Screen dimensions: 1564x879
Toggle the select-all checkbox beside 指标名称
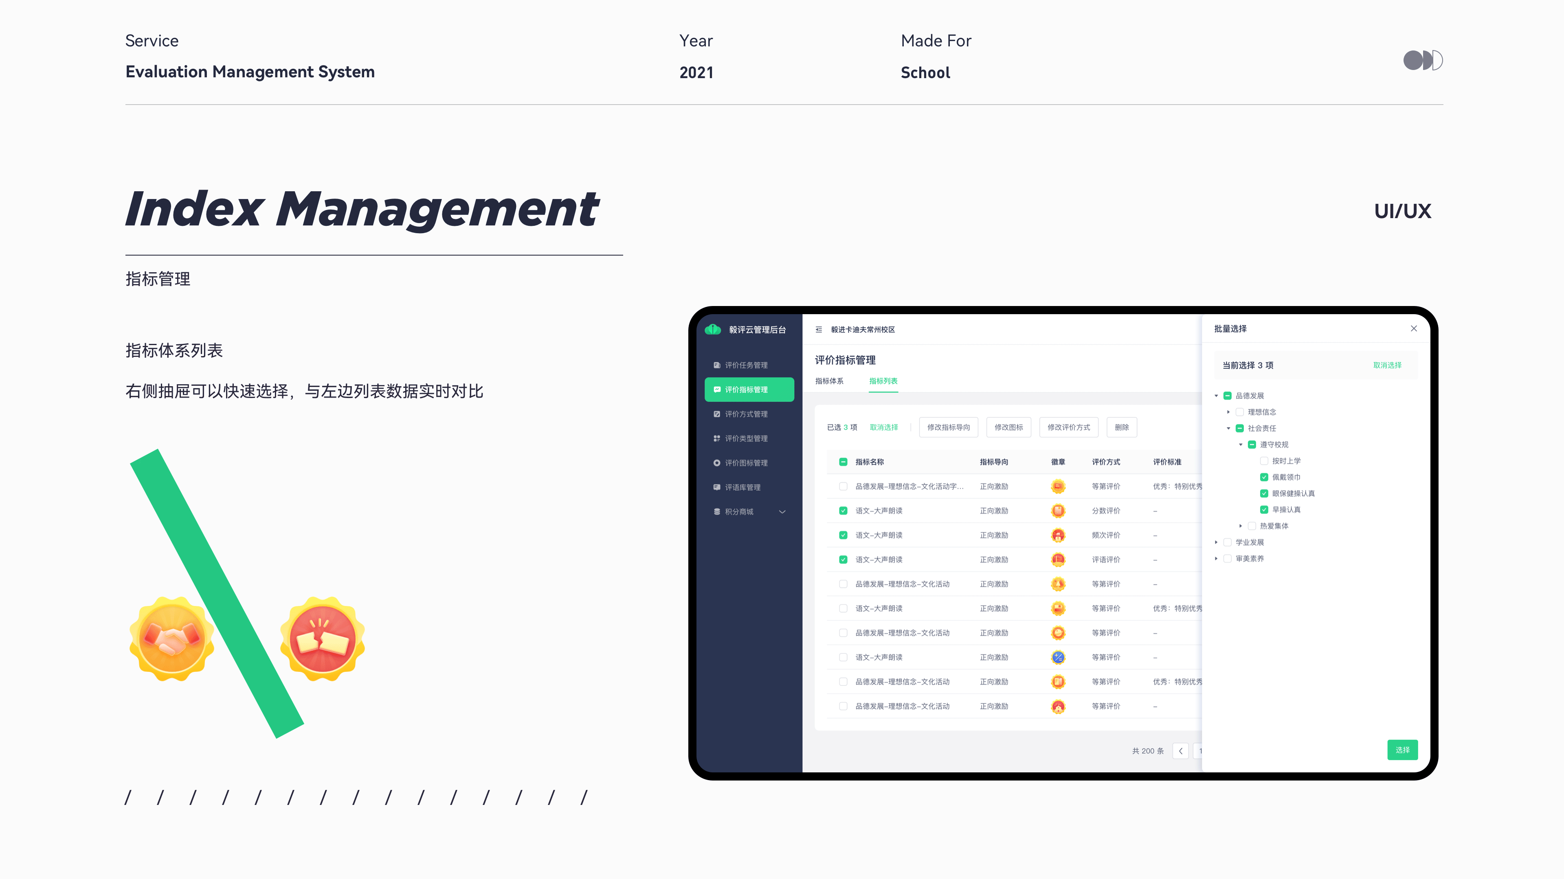coord(843,461)
